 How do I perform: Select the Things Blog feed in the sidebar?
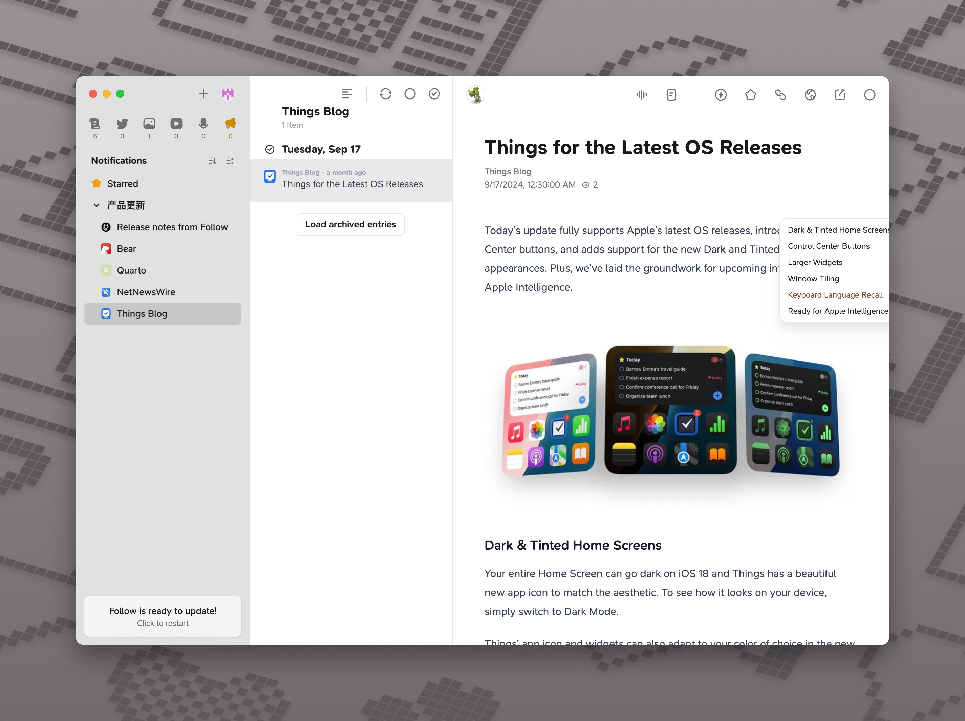163,314
